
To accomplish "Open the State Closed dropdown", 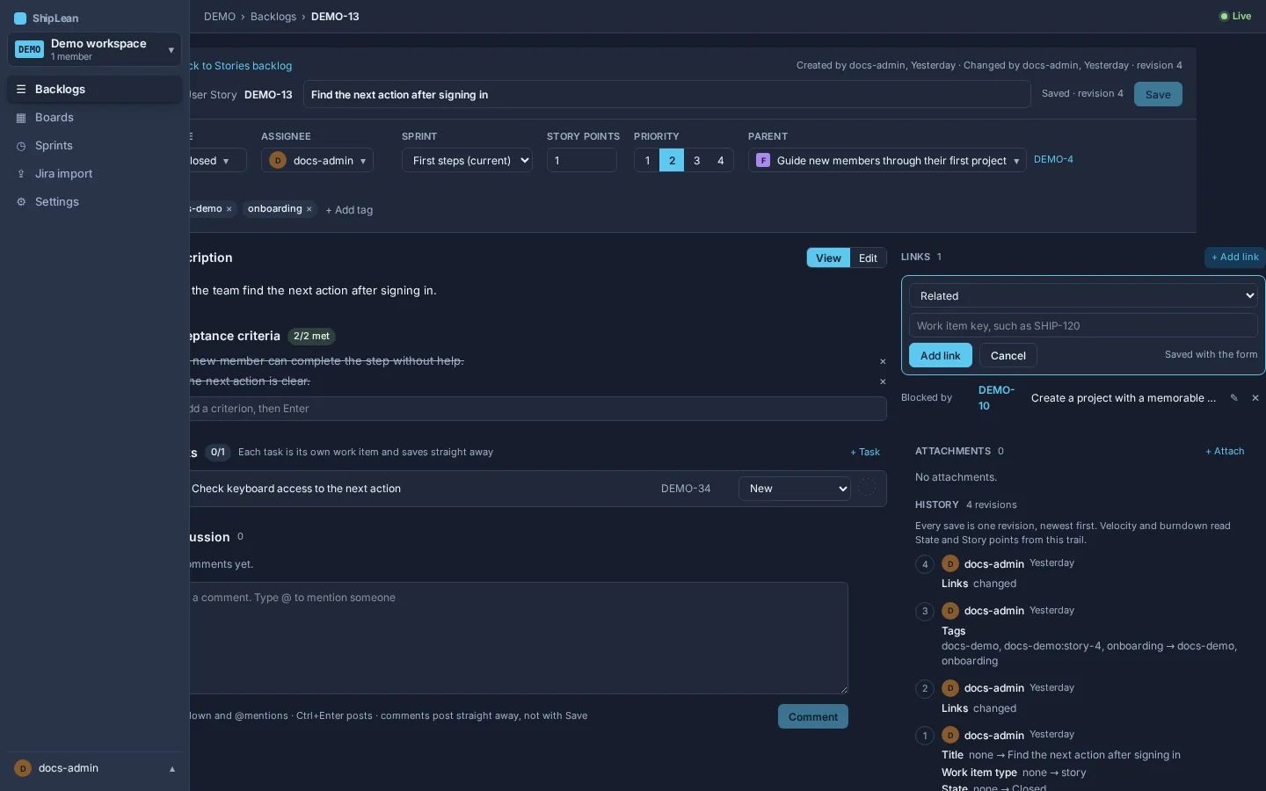I will click(x=217, y=161).
